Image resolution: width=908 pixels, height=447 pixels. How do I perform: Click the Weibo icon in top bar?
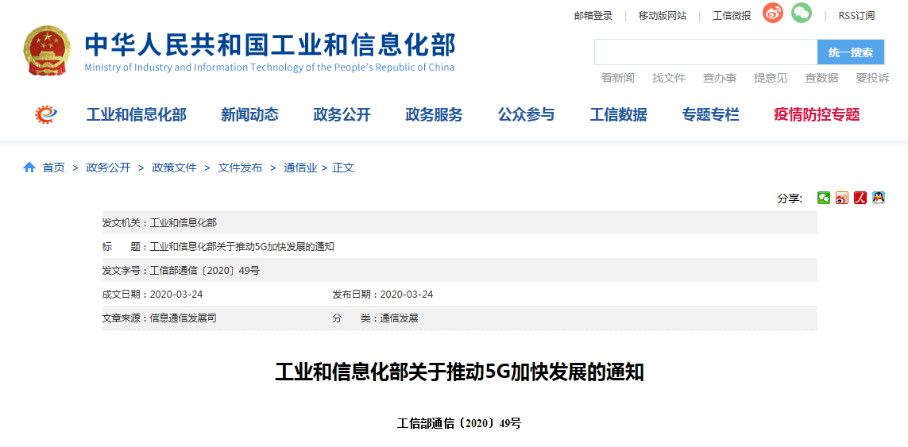click(773, 13)
